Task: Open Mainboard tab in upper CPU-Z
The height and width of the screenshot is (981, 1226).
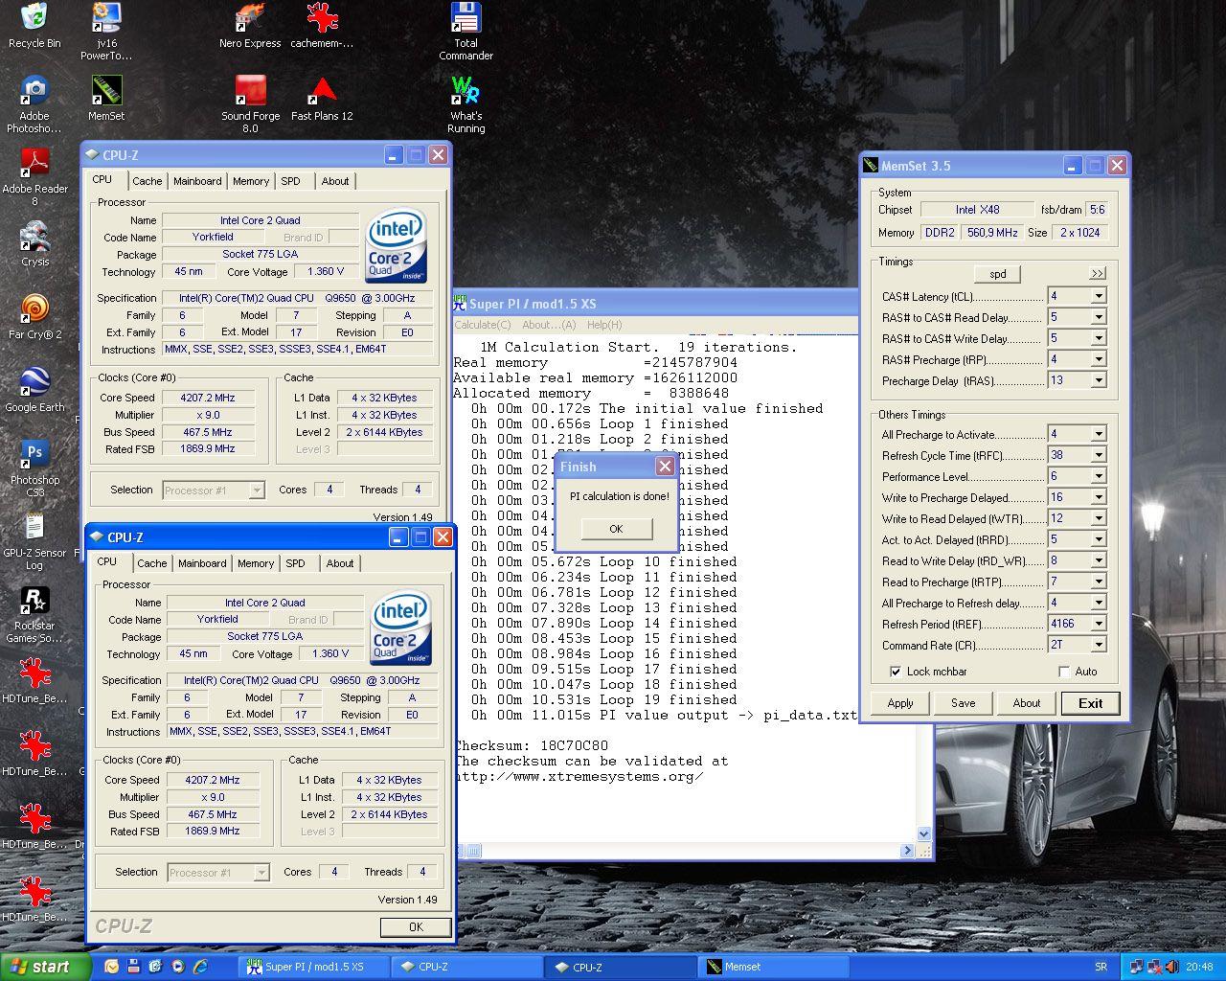Action: 197,181
